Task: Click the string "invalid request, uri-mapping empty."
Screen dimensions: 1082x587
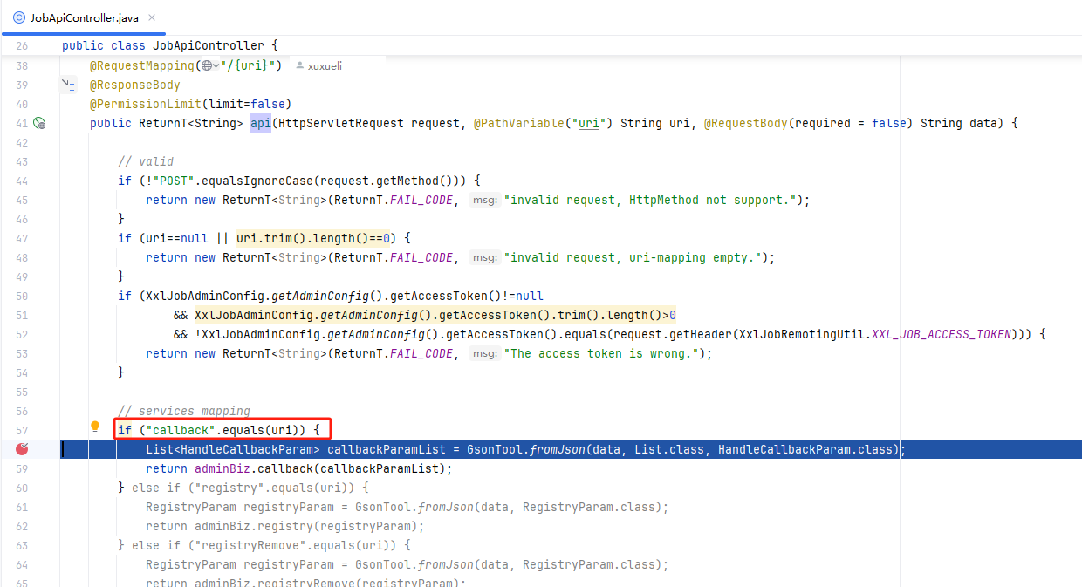Action: (x=633, y=258)
